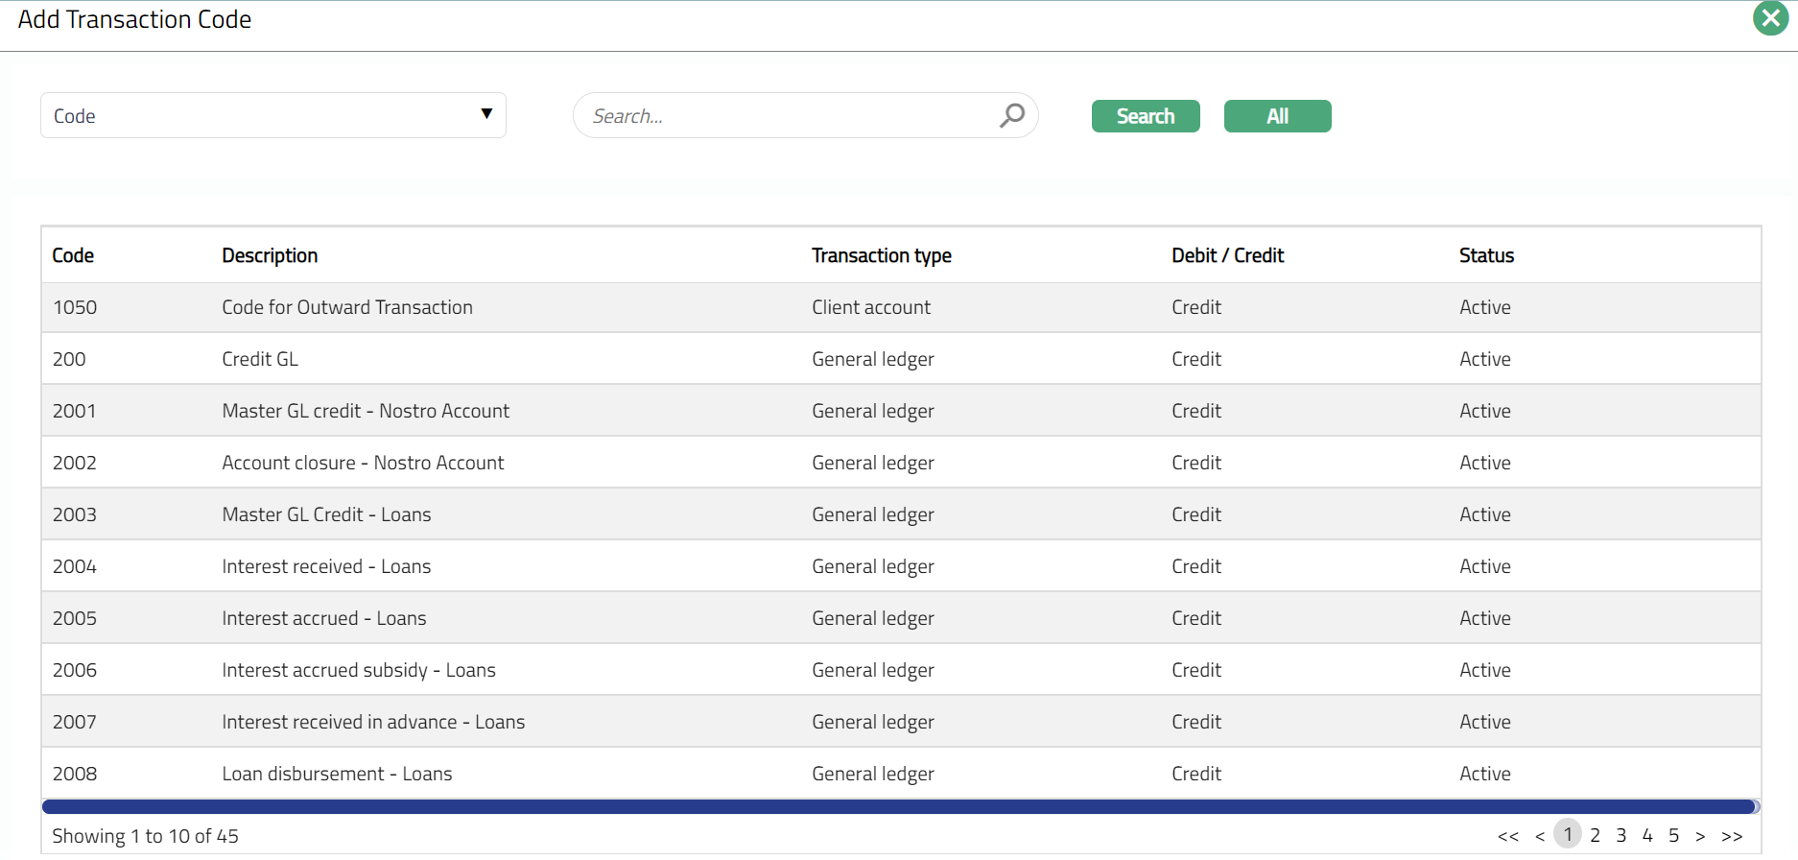Open page 2 of results

[1595, 835]
